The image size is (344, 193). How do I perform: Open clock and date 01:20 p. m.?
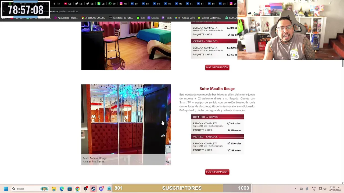335,189
